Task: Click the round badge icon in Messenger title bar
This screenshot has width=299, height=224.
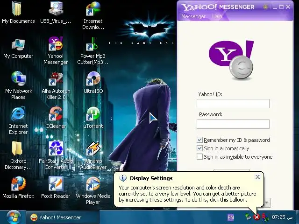Action: pos(265,7)
